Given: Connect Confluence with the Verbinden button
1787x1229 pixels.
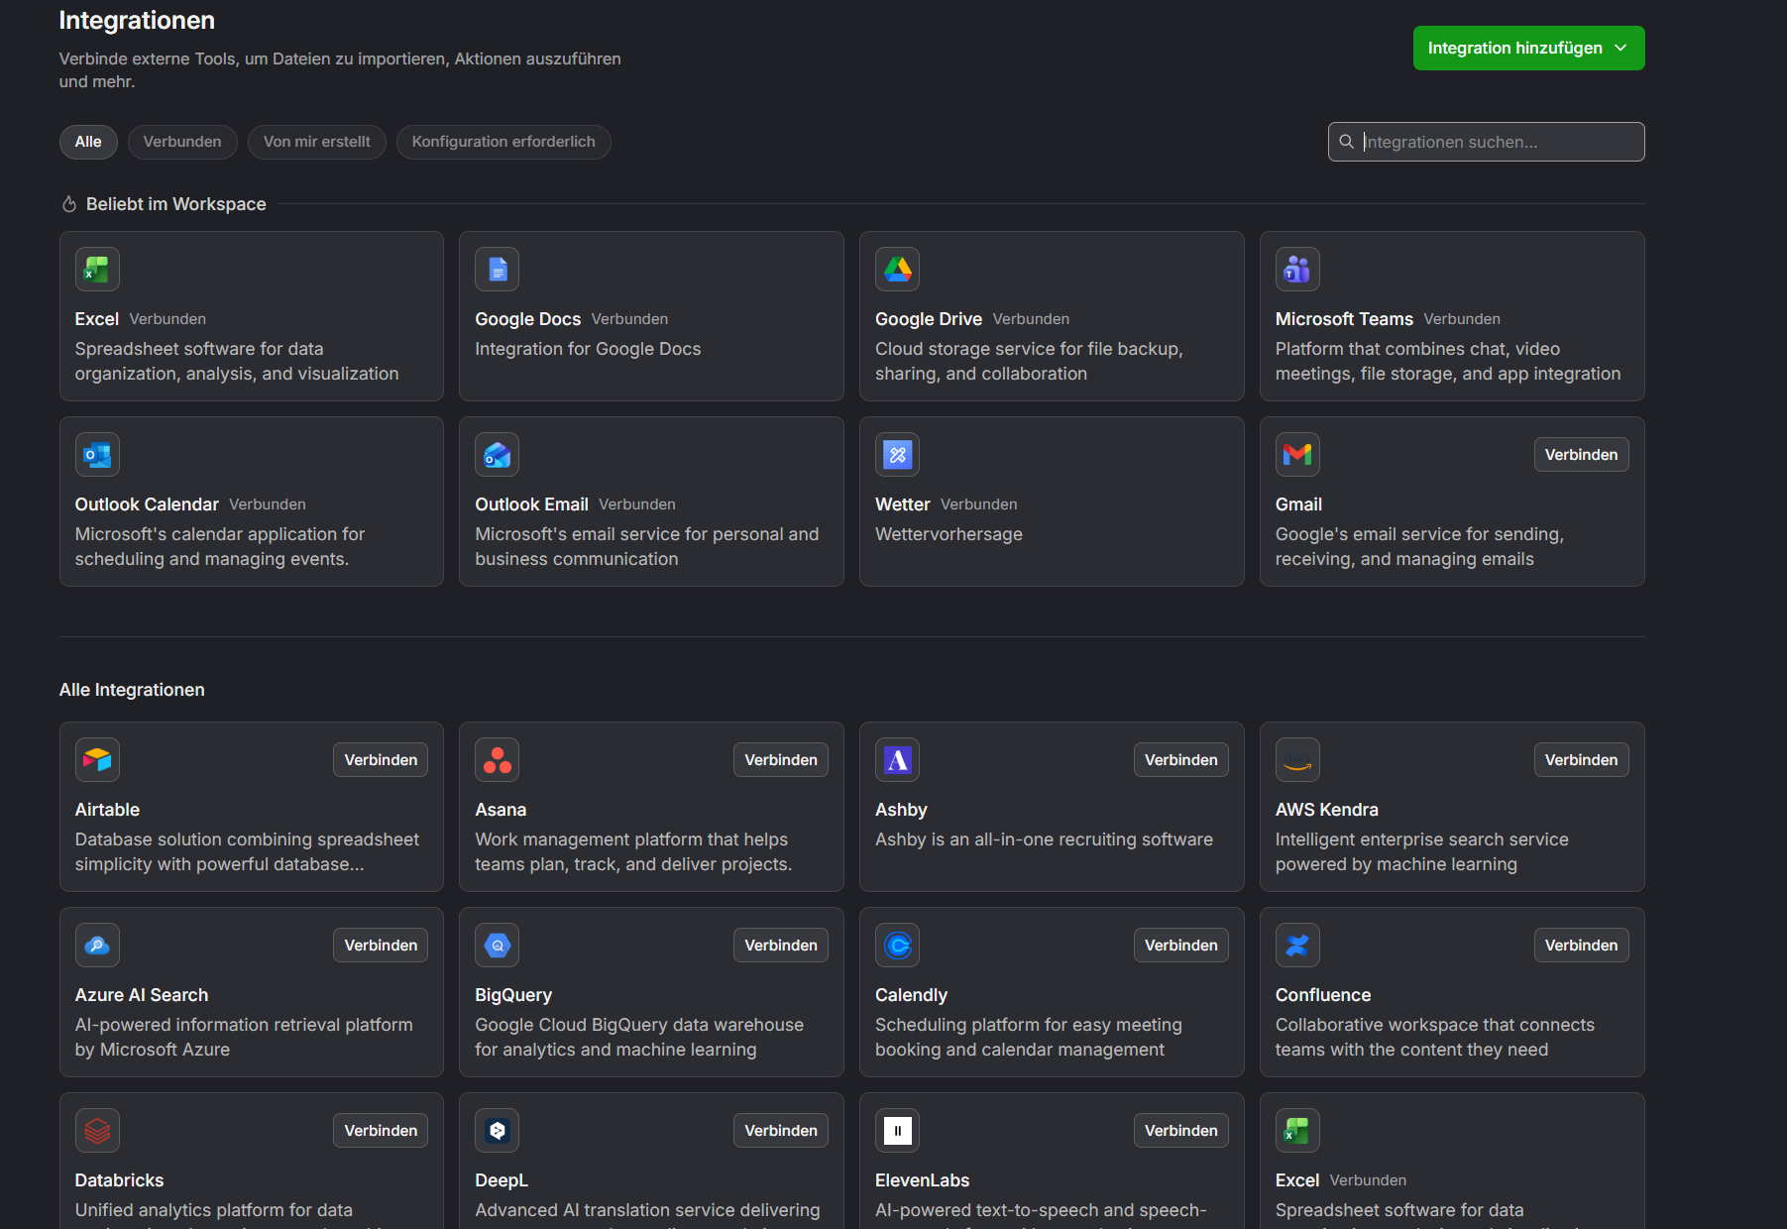Looking at the screenshot, I should (x=1581, y=946).
